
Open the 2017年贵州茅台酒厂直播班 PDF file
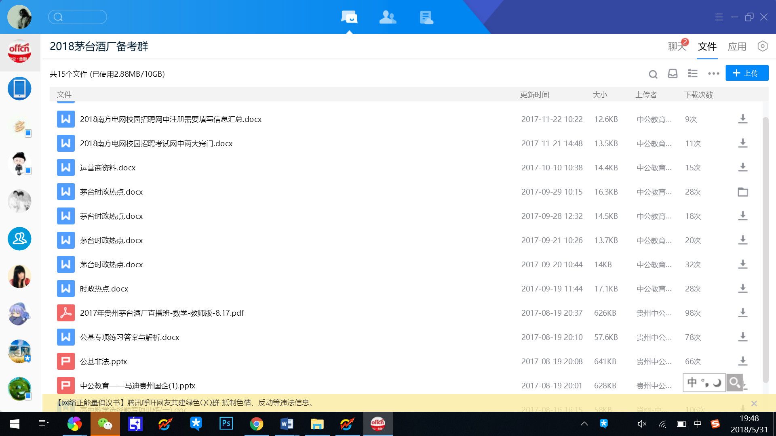coord(162,313)
